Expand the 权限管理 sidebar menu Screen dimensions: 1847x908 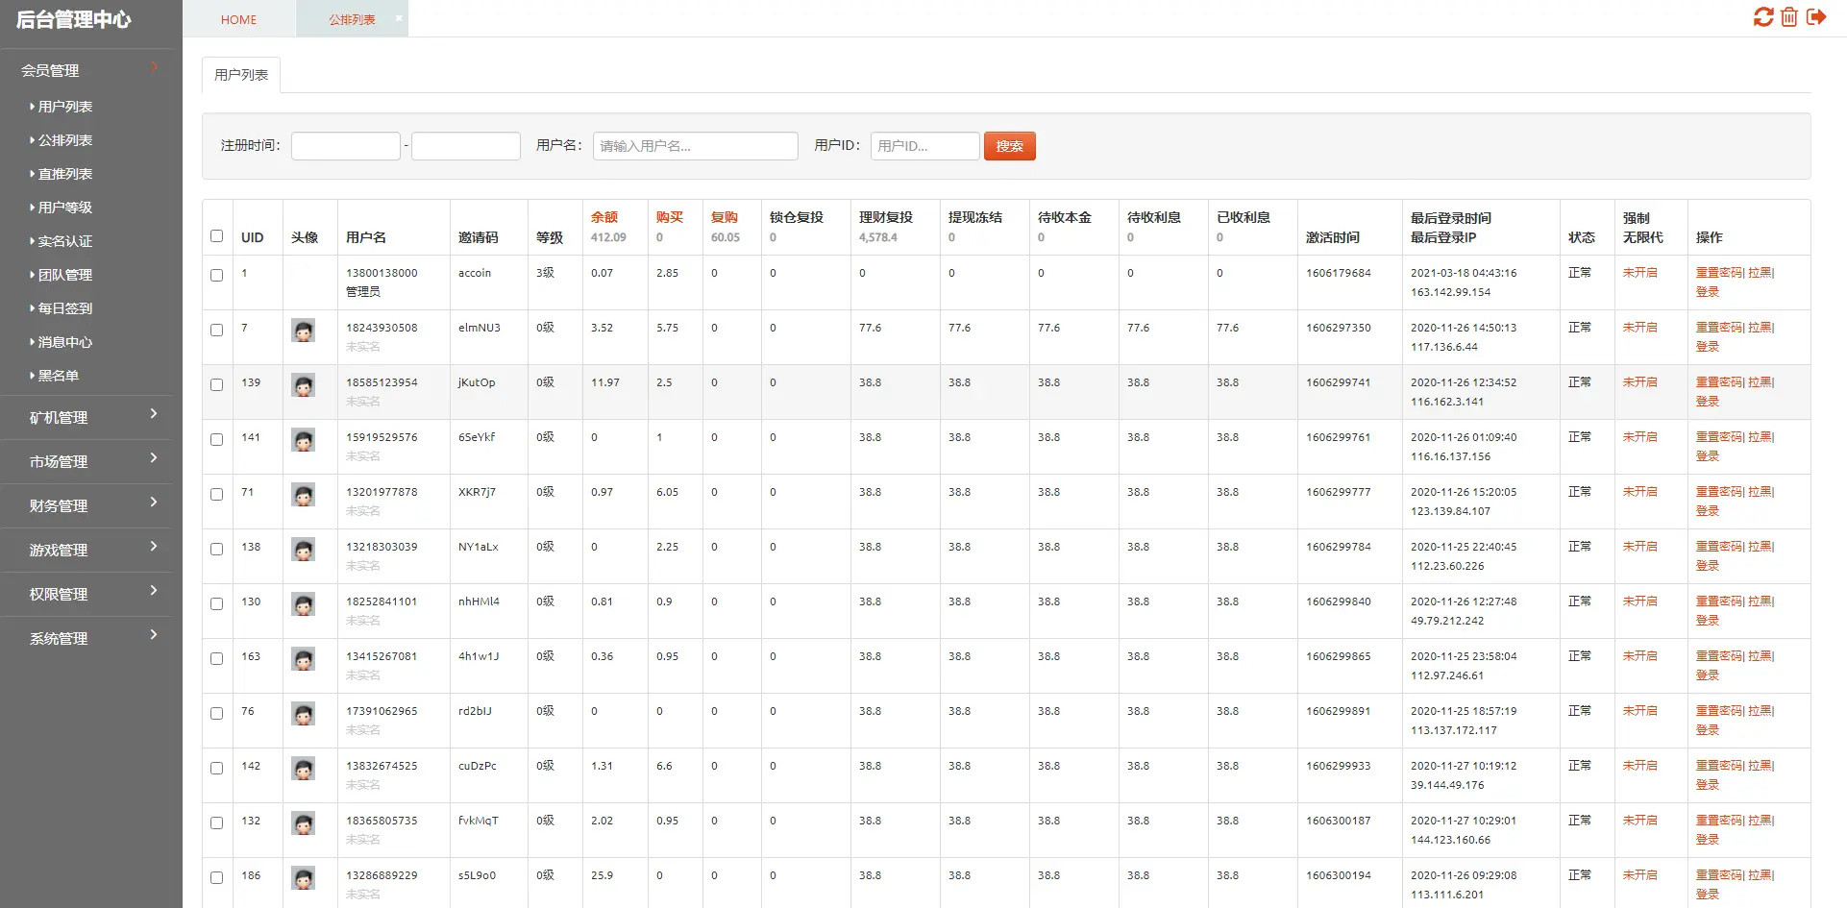click(86, 594)
